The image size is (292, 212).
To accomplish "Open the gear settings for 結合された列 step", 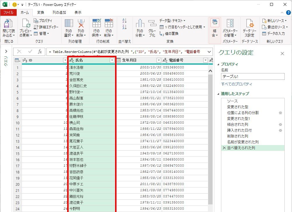I will click(280, 125).
